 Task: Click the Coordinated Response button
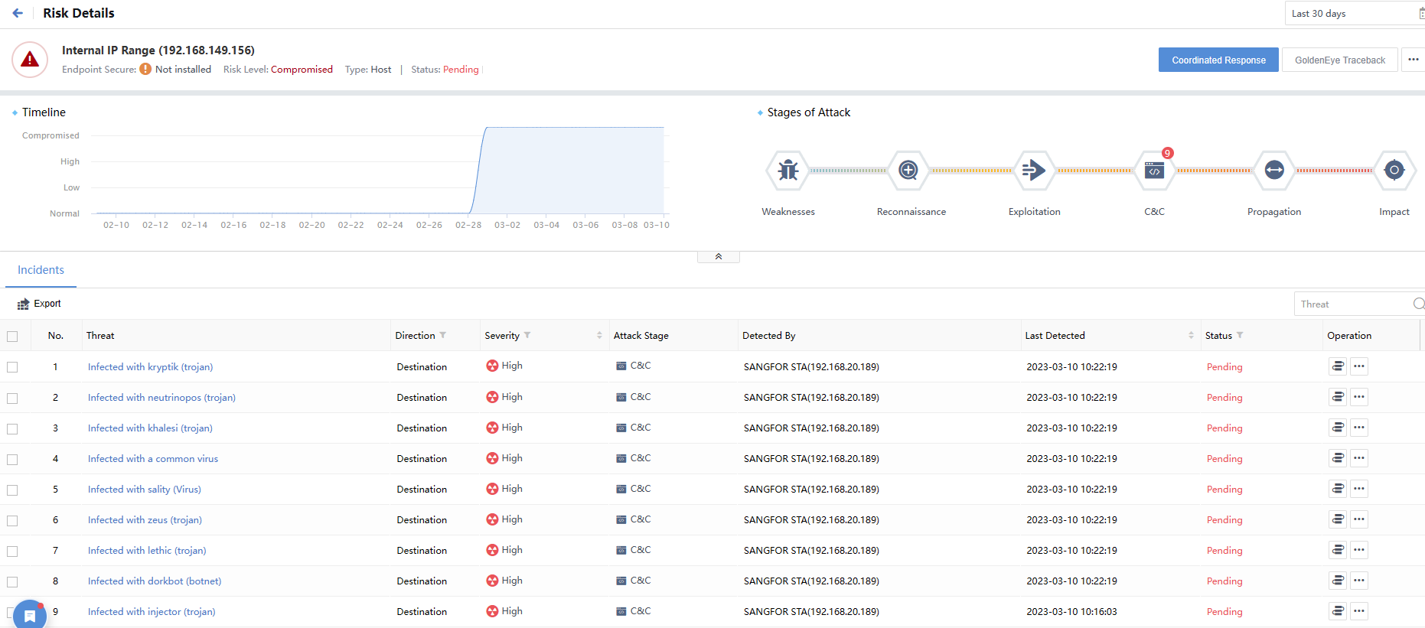1218,60
